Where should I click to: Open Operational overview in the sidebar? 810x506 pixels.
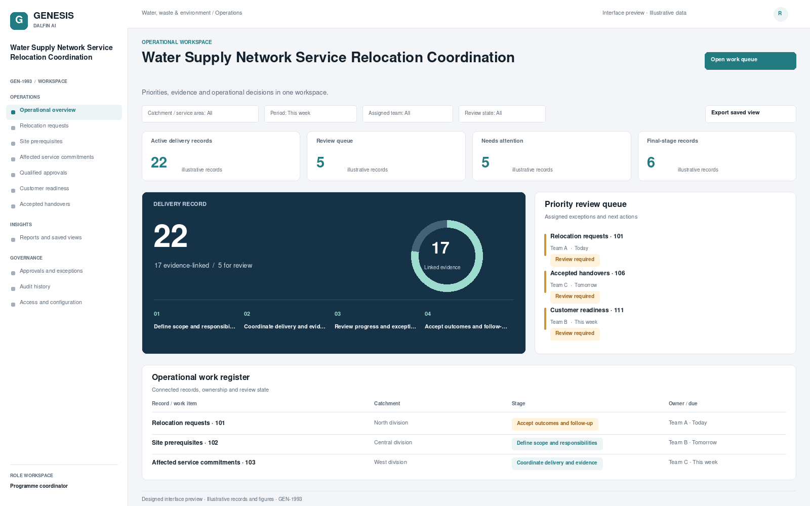[x=64, y=112]
